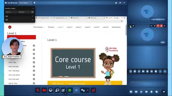This screenshot has height=96, width=172.
Task: Attach a file with paperclip icon
Action: [x=141, y=92]
